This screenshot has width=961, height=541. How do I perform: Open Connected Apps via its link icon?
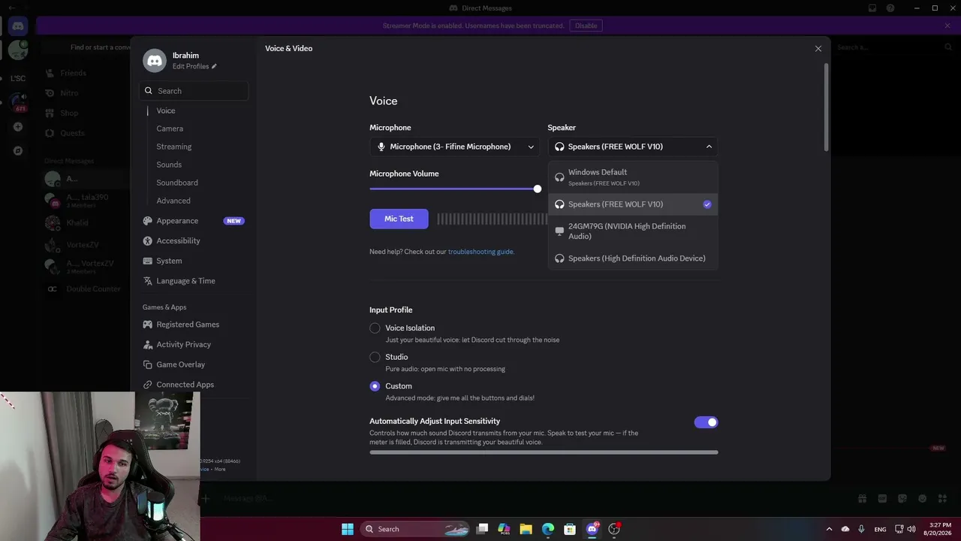pyautogui.click(x=148, y=385)
